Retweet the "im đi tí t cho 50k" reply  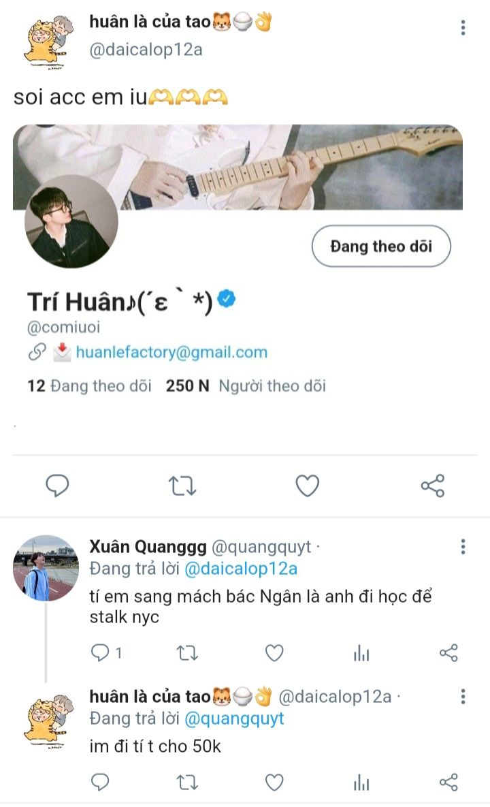186,782
